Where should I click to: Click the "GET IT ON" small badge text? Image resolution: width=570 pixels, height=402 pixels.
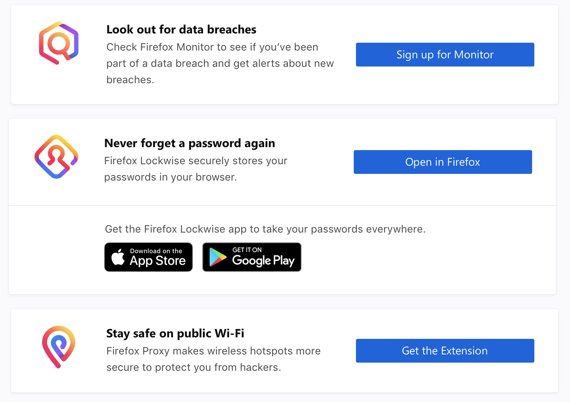pyautogui.click(x=247, y=250)
